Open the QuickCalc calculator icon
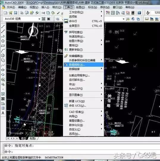 pyautogui.click(x=133, y=13)
